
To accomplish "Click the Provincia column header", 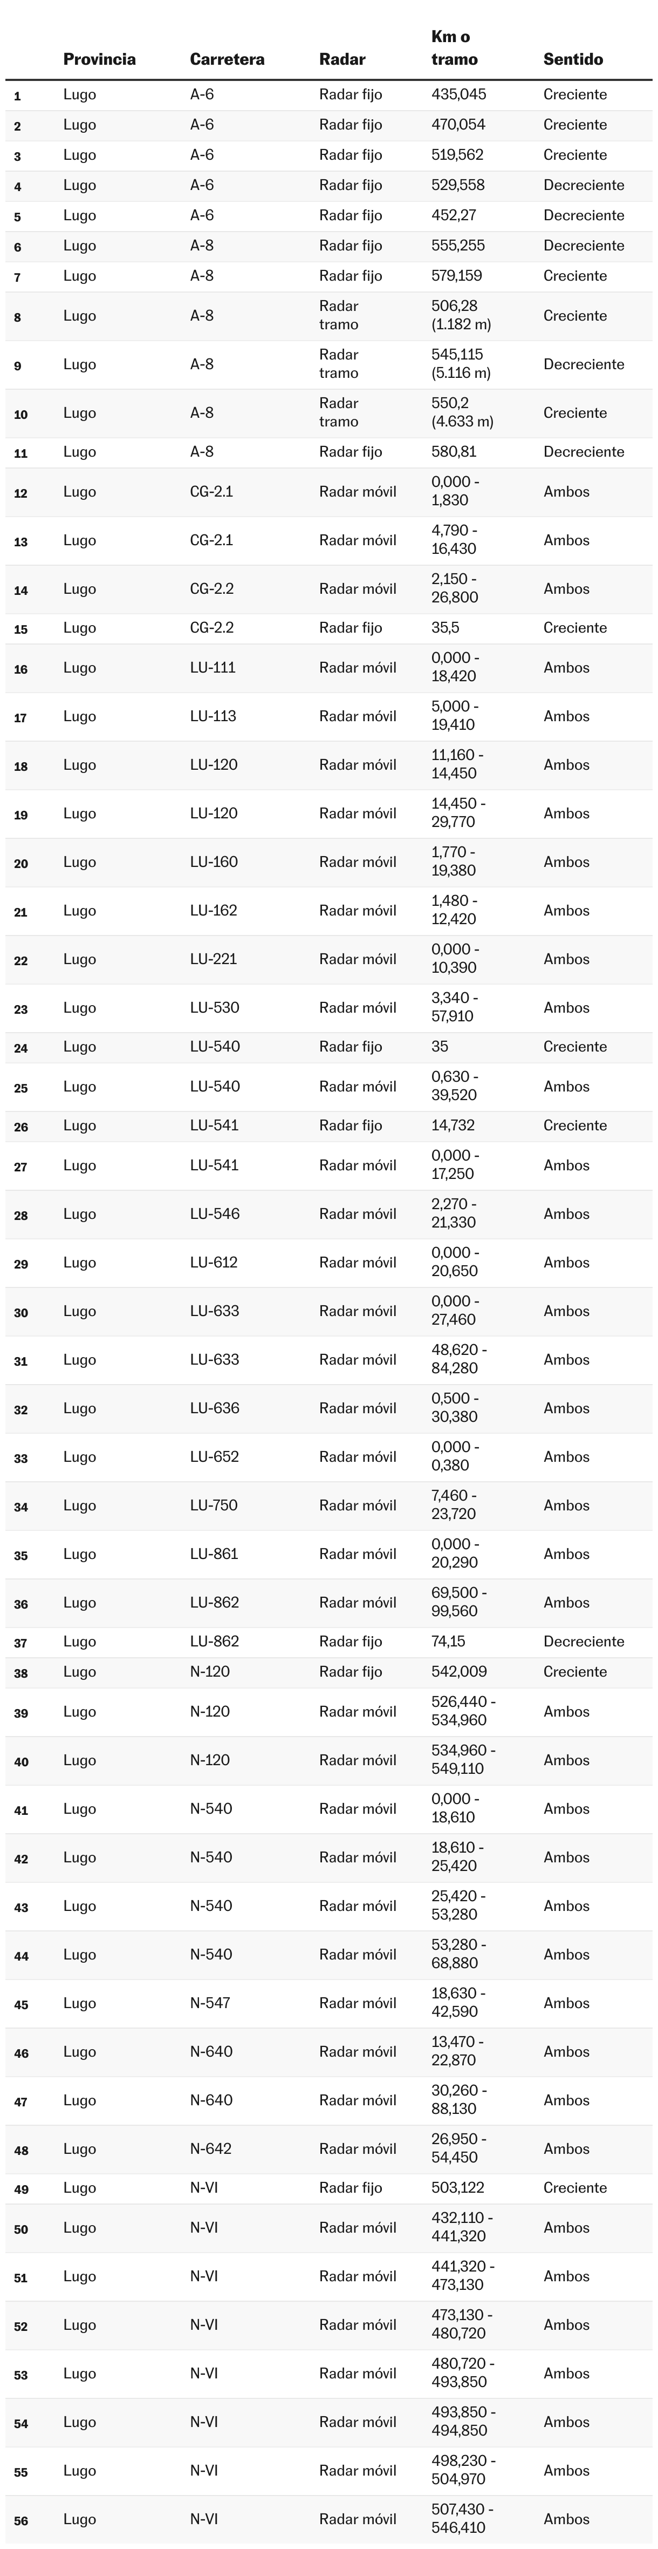I will point(99,59).
